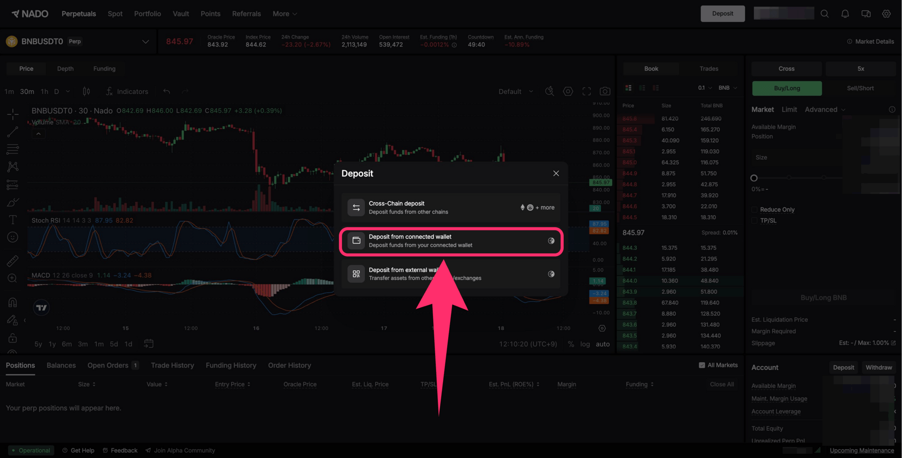This screenshot has height=458, width=902.
Task: Toggle the All Markets checkbox
Action: coord(702,365)
